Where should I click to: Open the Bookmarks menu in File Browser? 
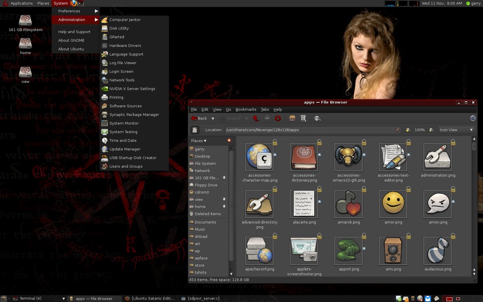(x=246, y=109)
